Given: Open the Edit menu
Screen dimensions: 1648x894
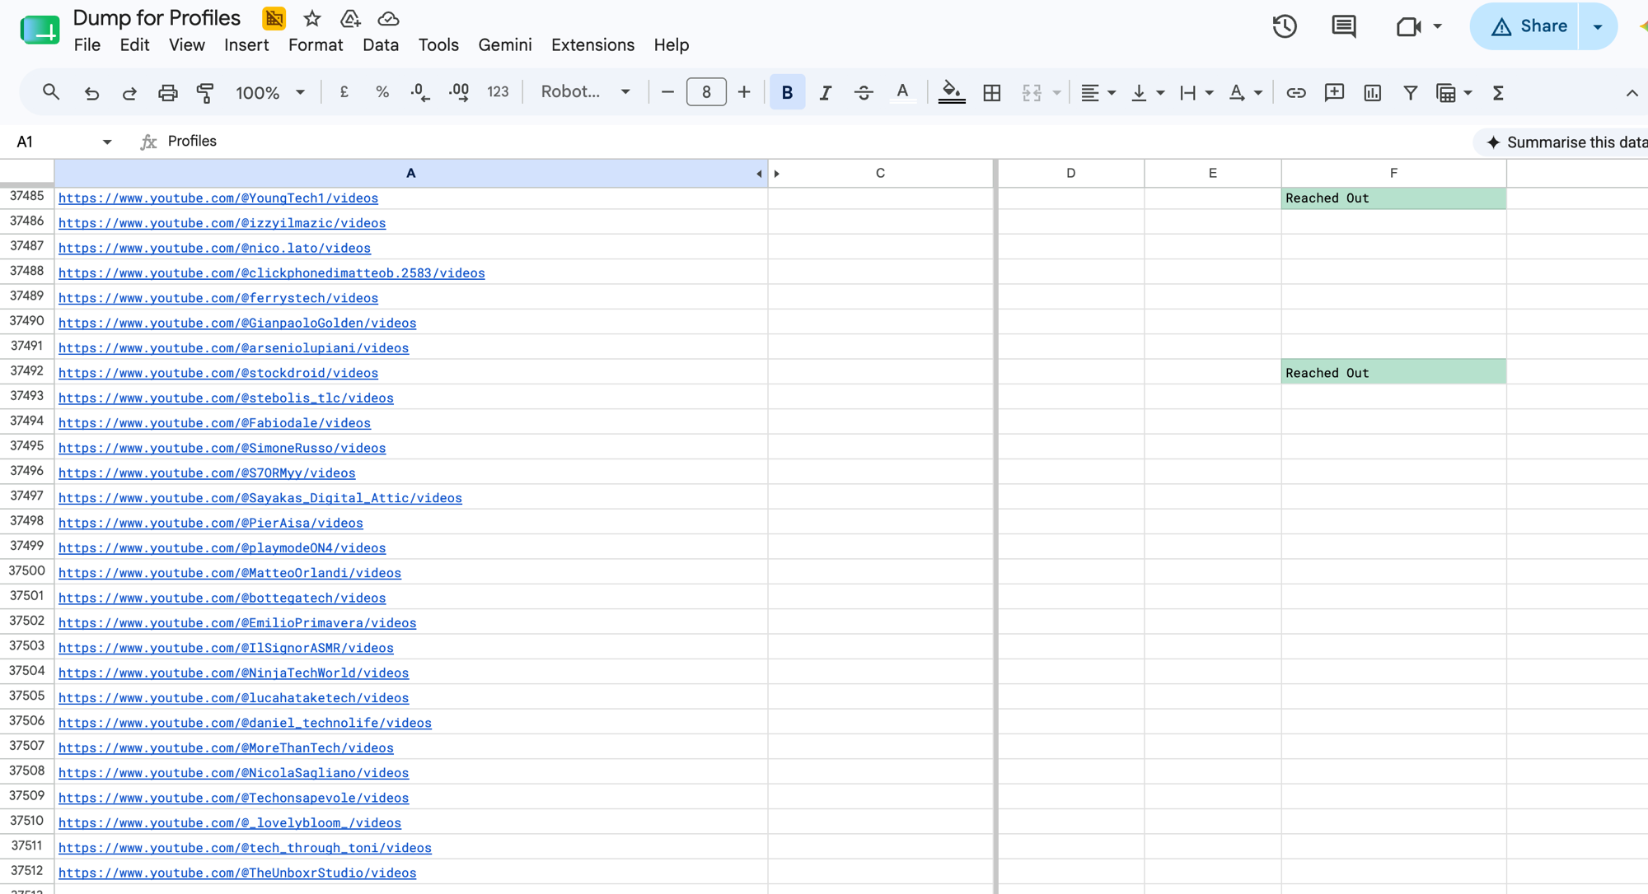Looking at the screenshot, I should point(134,44).
